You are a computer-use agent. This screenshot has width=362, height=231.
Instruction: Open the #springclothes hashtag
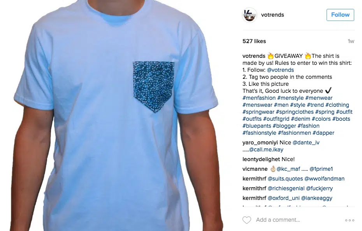coord(295,112)
